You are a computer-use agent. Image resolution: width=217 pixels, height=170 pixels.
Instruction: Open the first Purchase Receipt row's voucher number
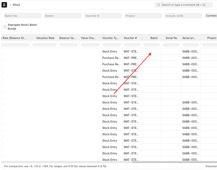(x=131, y=58)
